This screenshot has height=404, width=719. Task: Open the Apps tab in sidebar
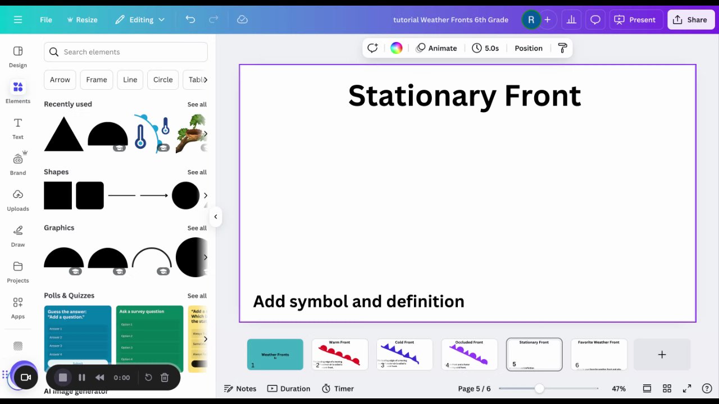tap(18, 308)
